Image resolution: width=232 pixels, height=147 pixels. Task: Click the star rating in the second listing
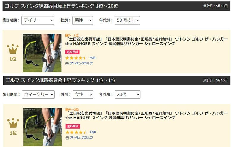(76, 132)
